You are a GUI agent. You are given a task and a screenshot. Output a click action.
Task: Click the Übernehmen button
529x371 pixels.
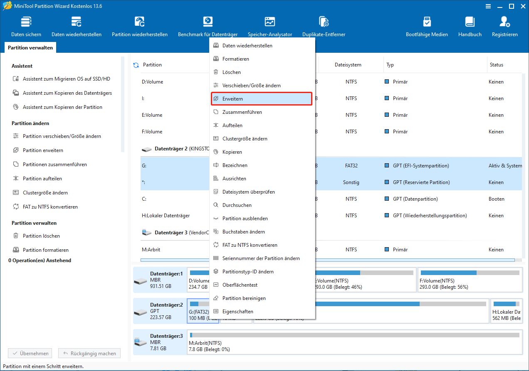[30, 354]
